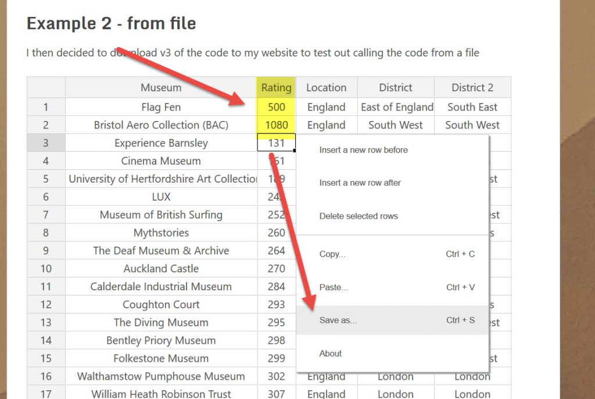The height and width of the screenshot is (399, 595).
Task: Select the Bristol Aero Collection (BAC) cell
Action: (161, 125)
